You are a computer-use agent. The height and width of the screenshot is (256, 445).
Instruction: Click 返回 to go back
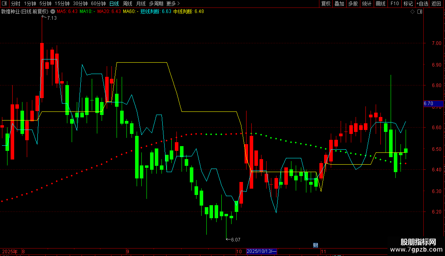pos(436,4)
